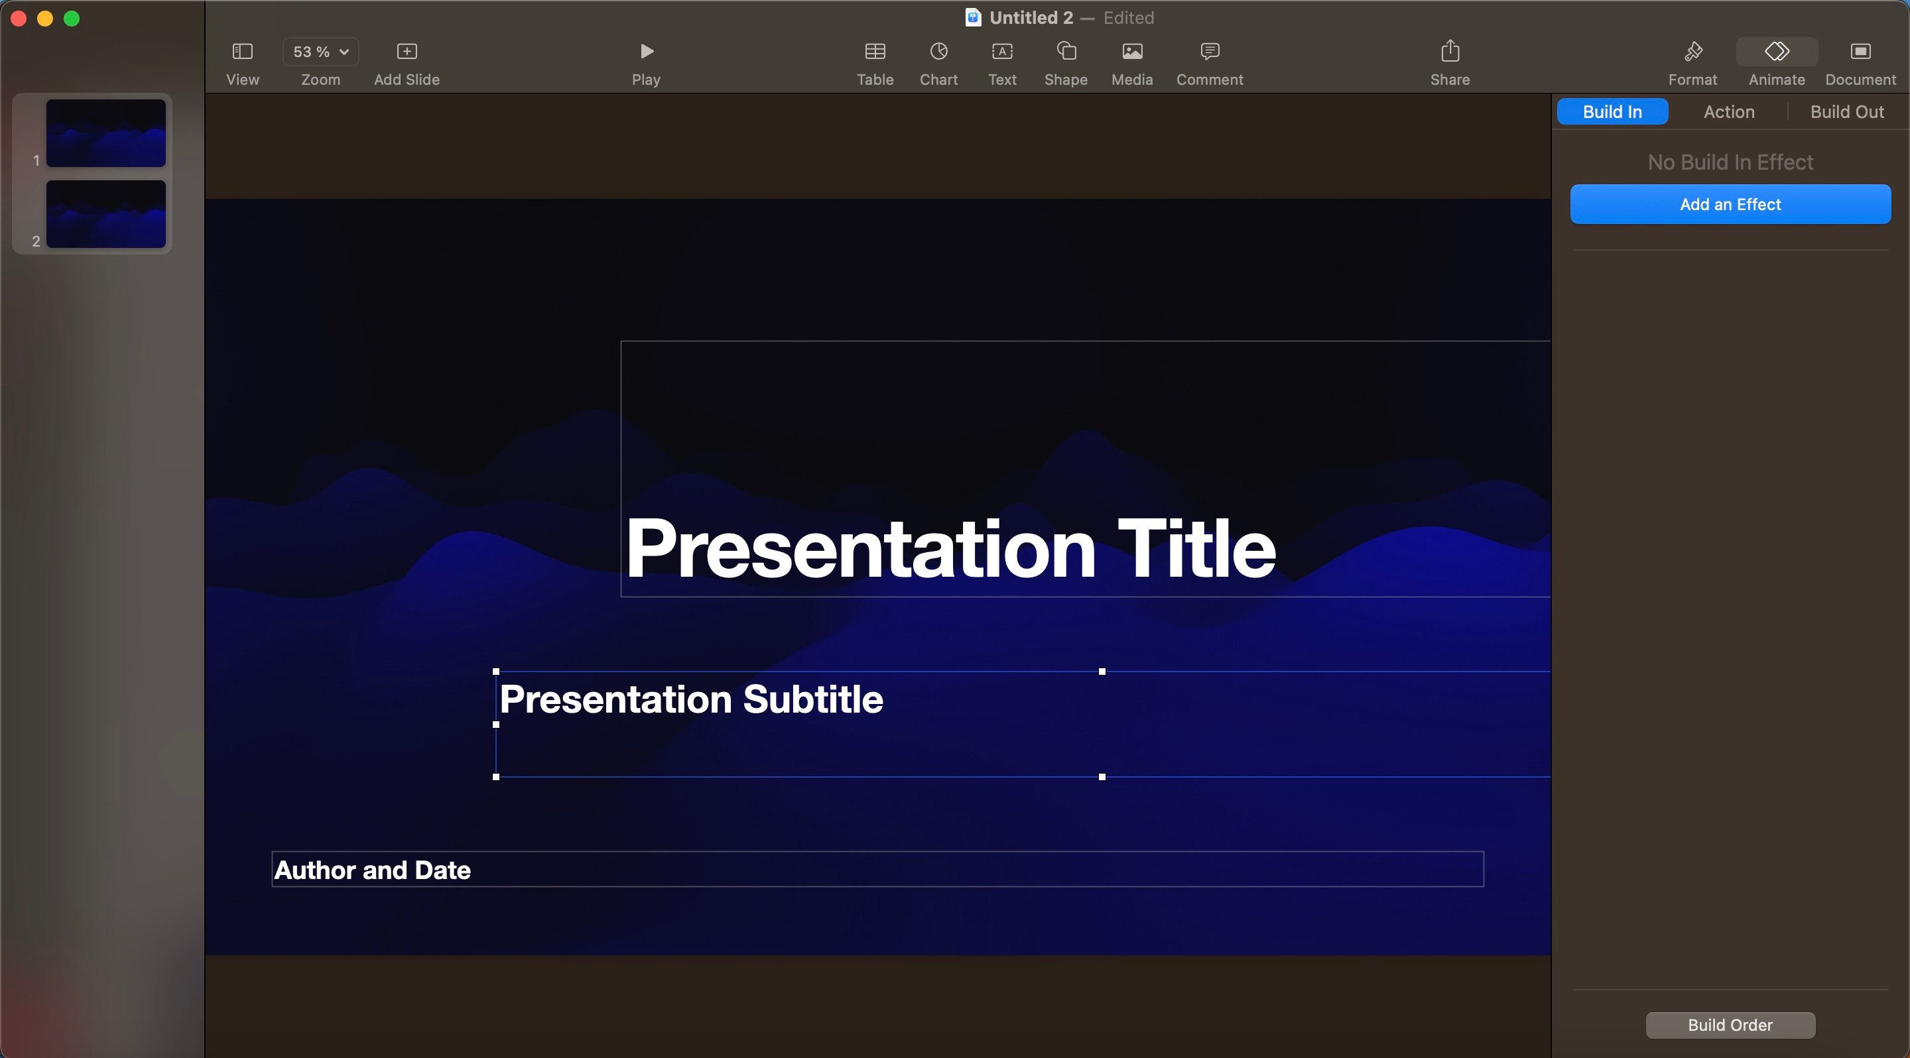Viewport: 1910px width, 1058px height.
Task: Click the Action tab
Action: tap(1729, 112)
